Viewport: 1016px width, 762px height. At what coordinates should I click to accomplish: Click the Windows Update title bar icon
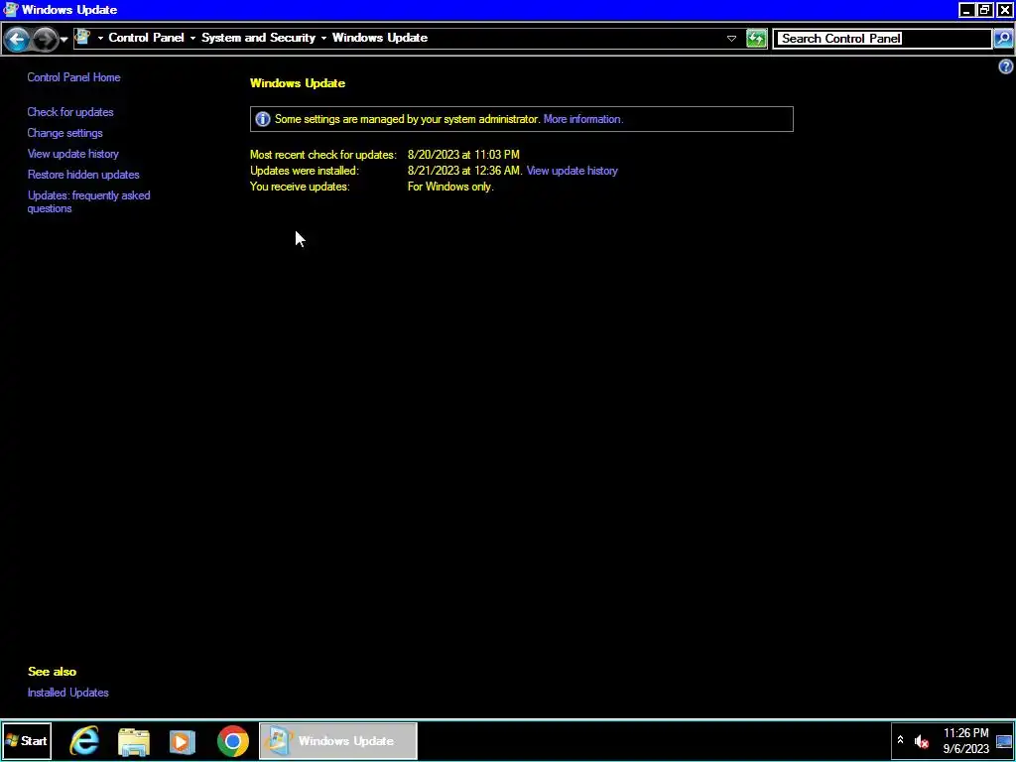tap(10, 10)
